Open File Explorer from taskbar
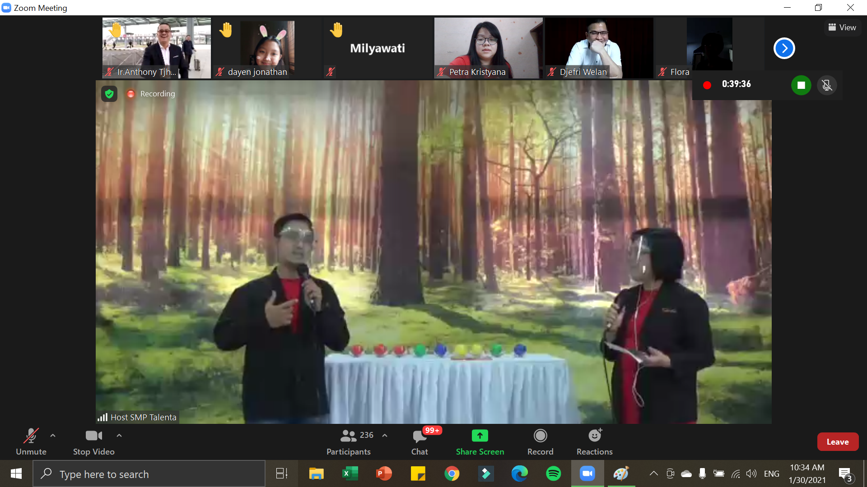 (x=316, y=473)
